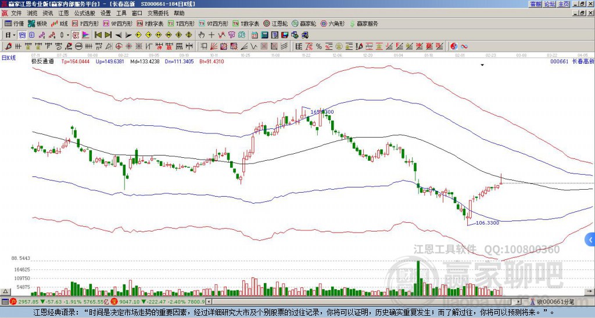Open the P四方形 tool
The height and width of the screenshot is (318, 595).
85,23
